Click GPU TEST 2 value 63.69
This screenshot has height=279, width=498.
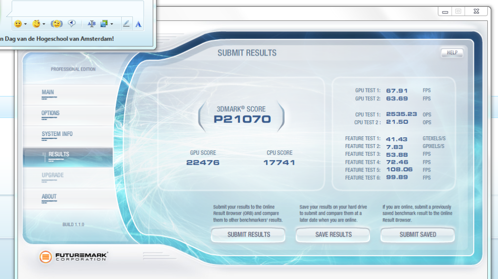pyautogui.click(x=397, y=98)
